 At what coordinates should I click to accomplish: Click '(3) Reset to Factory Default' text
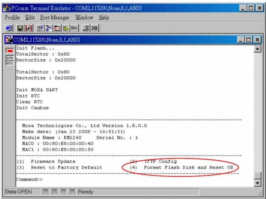[59, 167]
